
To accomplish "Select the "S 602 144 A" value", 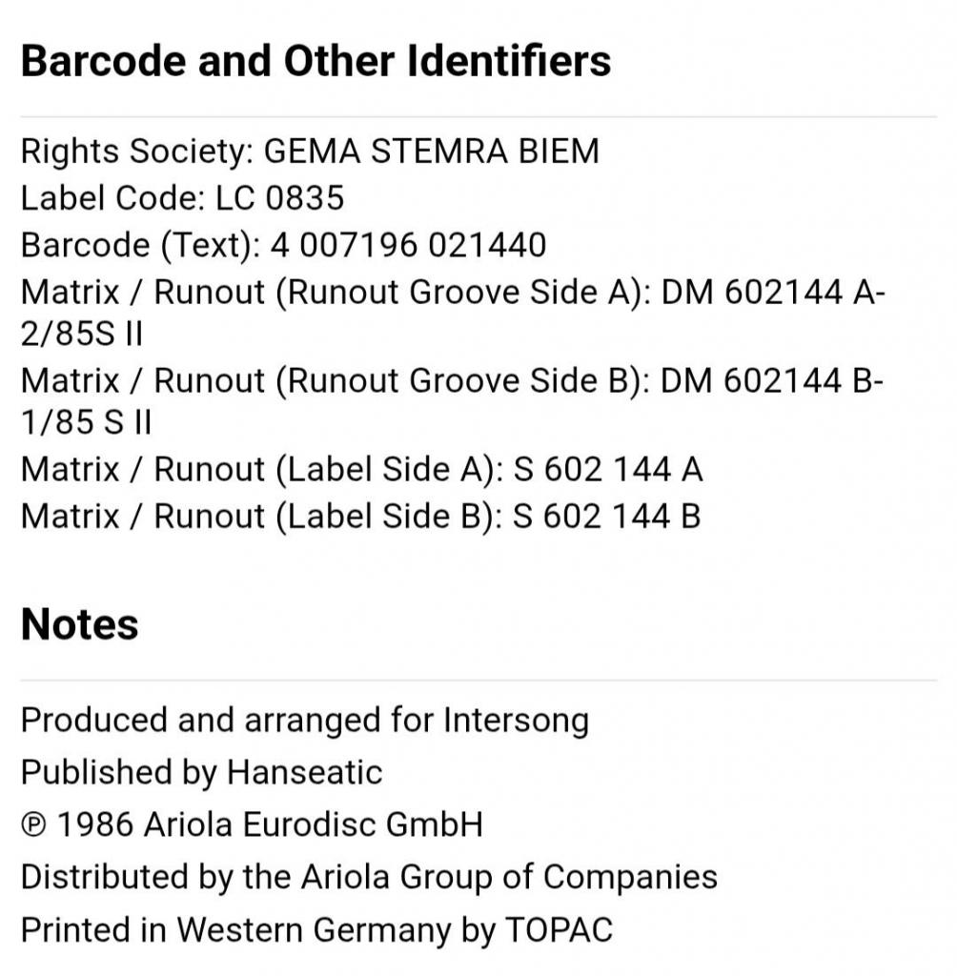I will [x=608, y=469].
